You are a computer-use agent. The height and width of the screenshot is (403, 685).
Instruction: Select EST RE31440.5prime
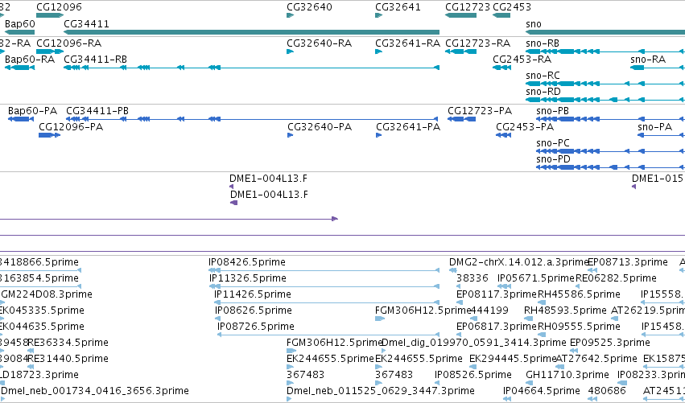coord(68,359)
